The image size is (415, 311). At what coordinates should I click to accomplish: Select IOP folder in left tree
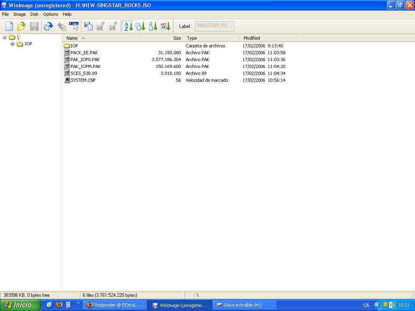coord(28,44)
